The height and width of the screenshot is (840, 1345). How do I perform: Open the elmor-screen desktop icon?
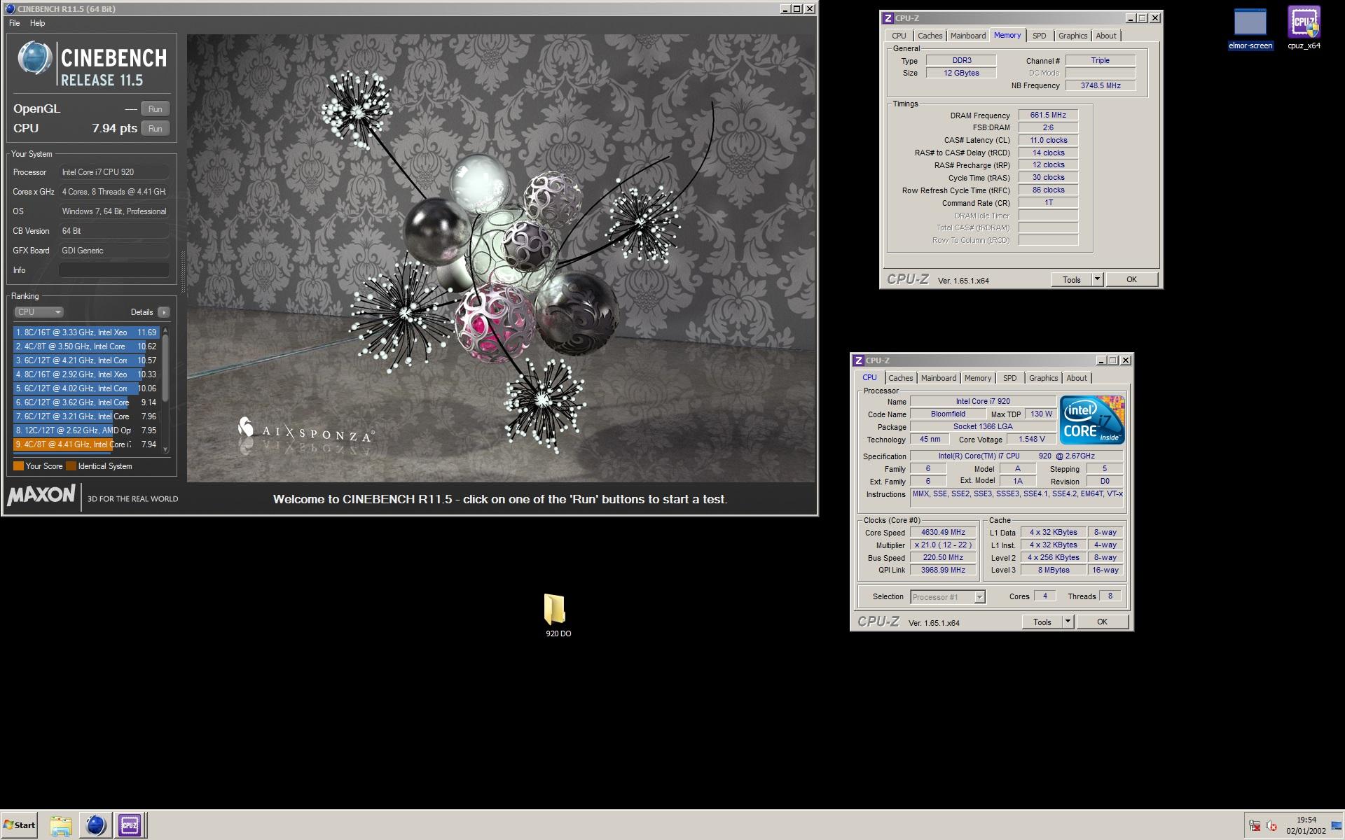[1250, 29]
